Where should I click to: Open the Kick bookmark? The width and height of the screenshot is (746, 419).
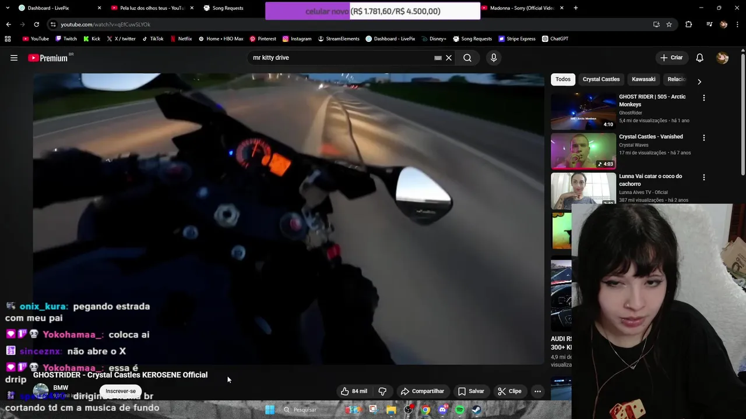[92, 39]
